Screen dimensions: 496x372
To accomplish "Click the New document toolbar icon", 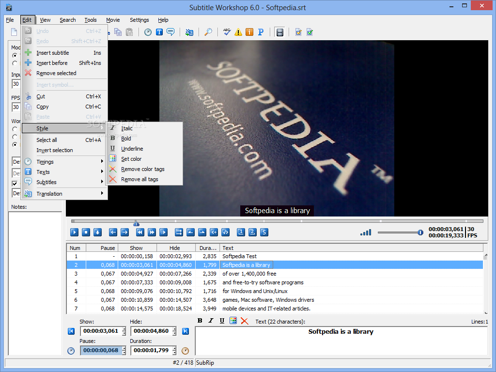I will click(x=14, y=32).
